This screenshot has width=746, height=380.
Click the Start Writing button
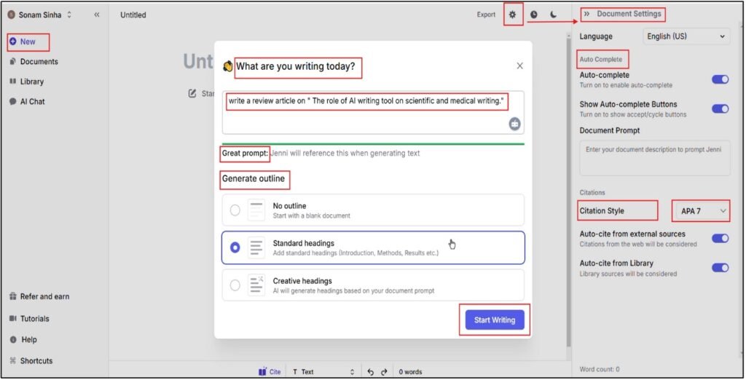tap(495, 320)
